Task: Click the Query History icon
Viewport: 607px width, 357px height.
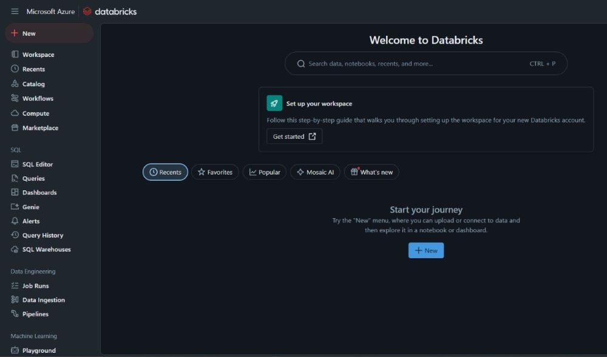Action: click(15, 235)
